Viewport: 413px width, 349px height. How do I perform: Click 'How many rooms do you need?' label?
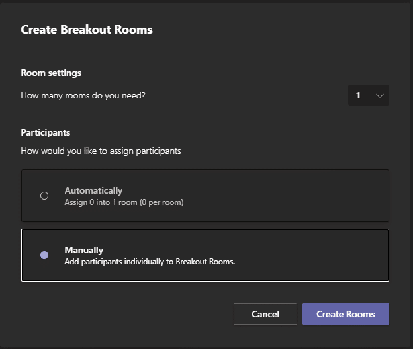coord(83,95)
